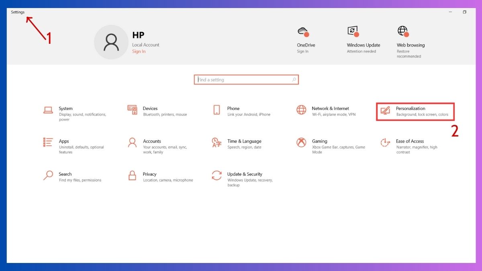Open the Privacy padlock icon
The image size is (482, 271).
point(132,175)
